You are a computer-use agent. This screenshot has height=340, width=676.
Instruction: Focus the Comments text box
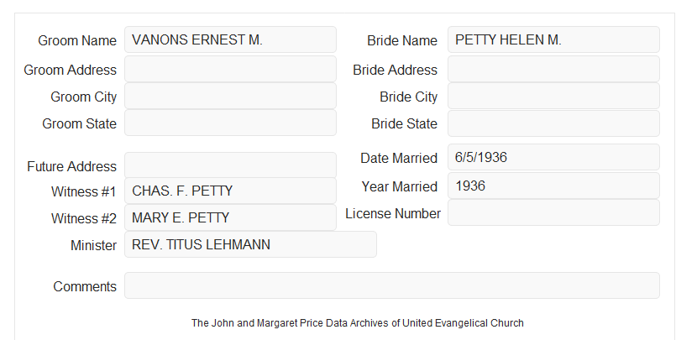coord(392,285)
